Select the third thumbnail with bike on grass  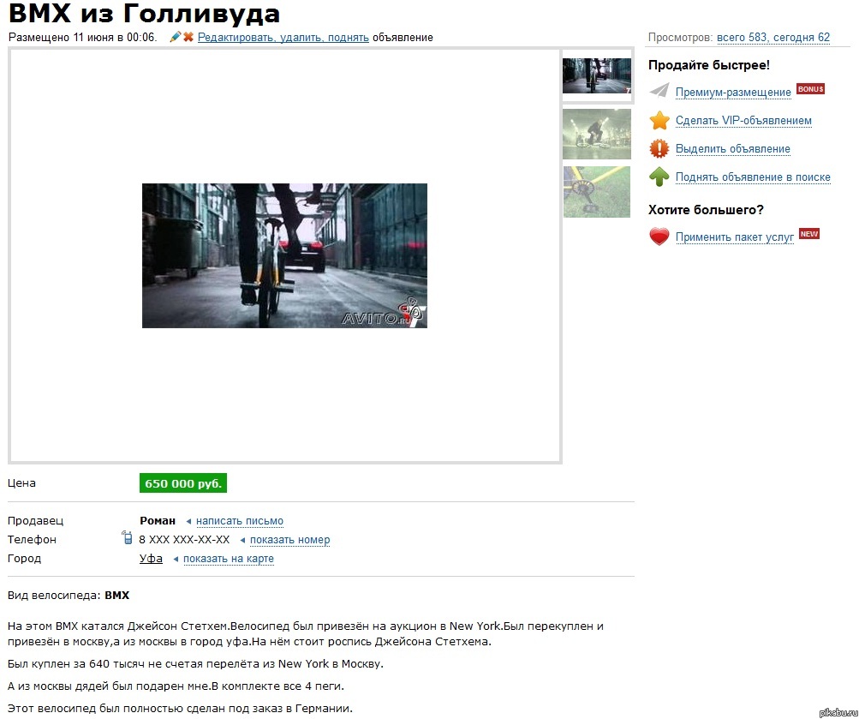tap(597, 192)
